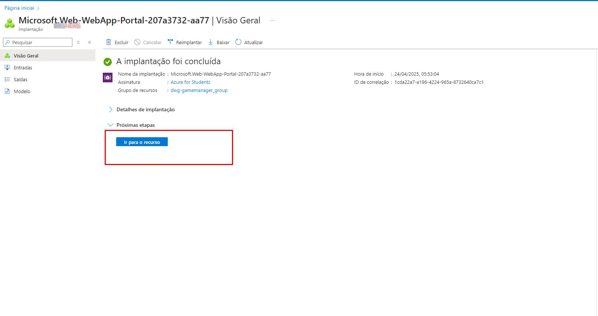598x316 pixels.
Task: Click the Reimplantar toolbar icon
Action: coord(170,42)
